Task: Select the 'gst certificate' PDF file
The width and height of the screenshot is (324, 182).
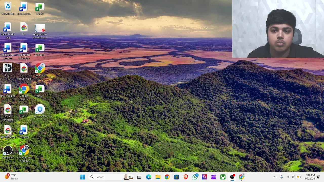Action: pos(8,131)
